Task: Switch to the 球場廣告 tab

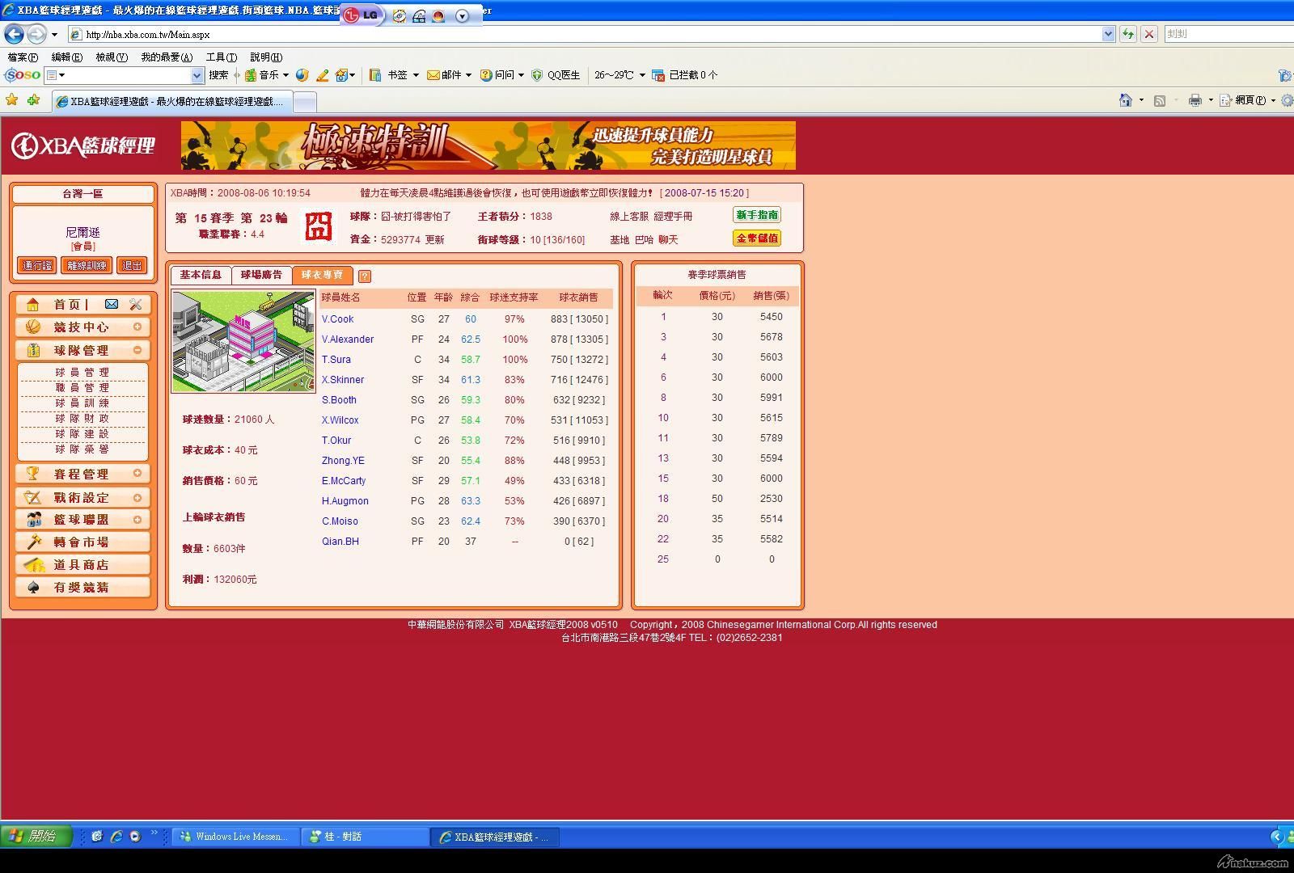Action: click(x=261, y=275)
